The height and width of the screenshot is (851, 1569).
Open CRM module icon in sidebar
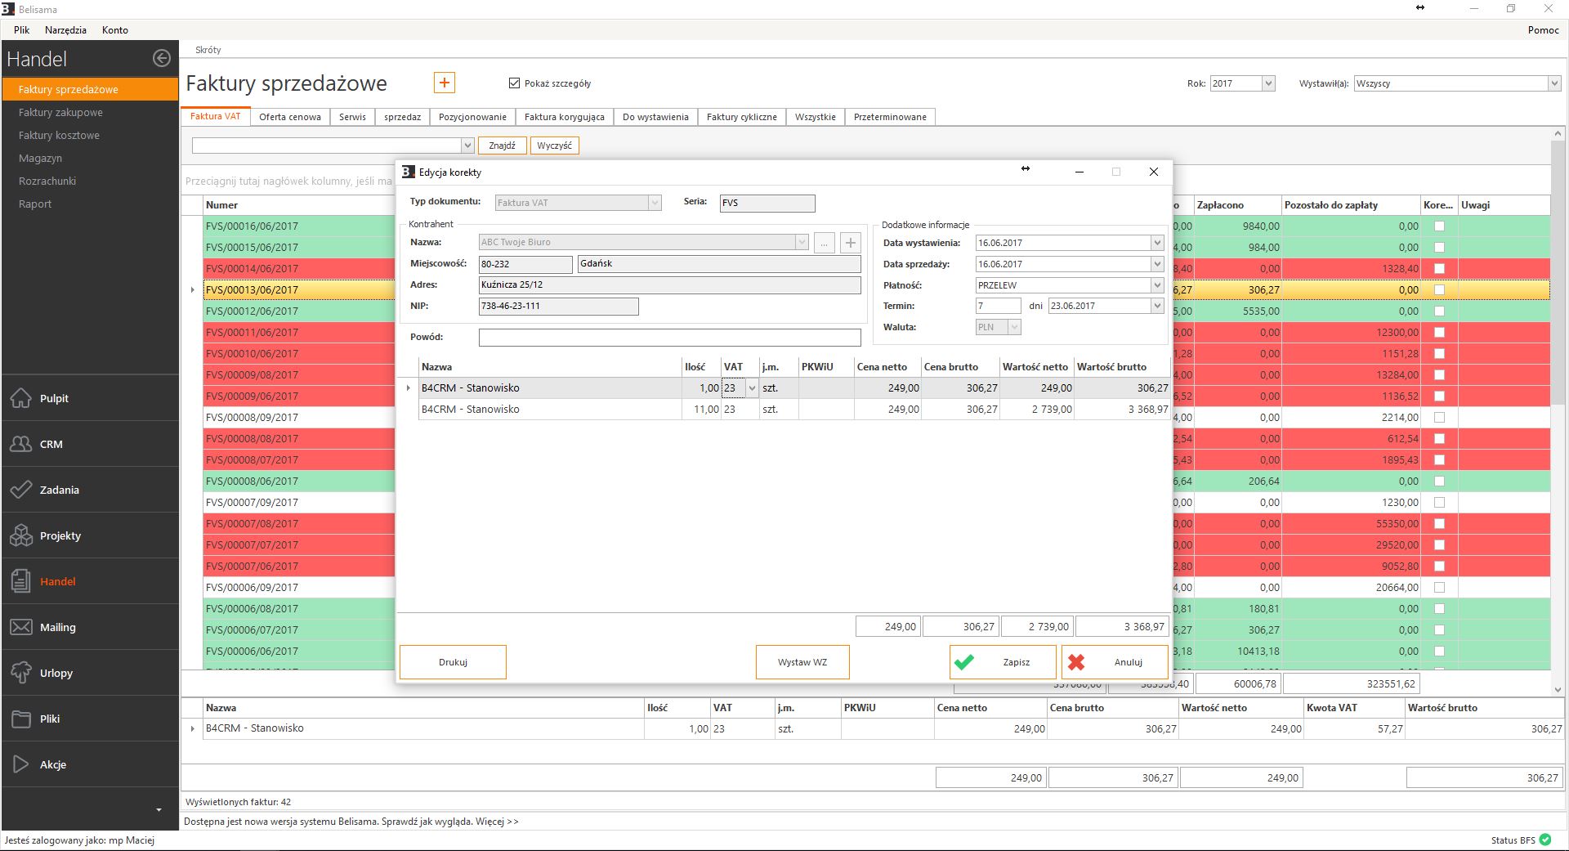[x=21, y=444]
